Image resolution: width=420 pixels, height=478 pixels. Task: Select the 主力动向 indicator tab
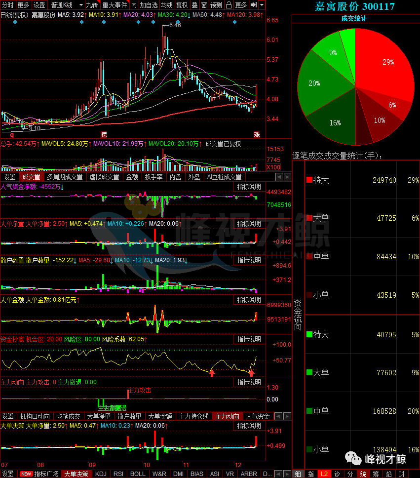pos(228,416)
